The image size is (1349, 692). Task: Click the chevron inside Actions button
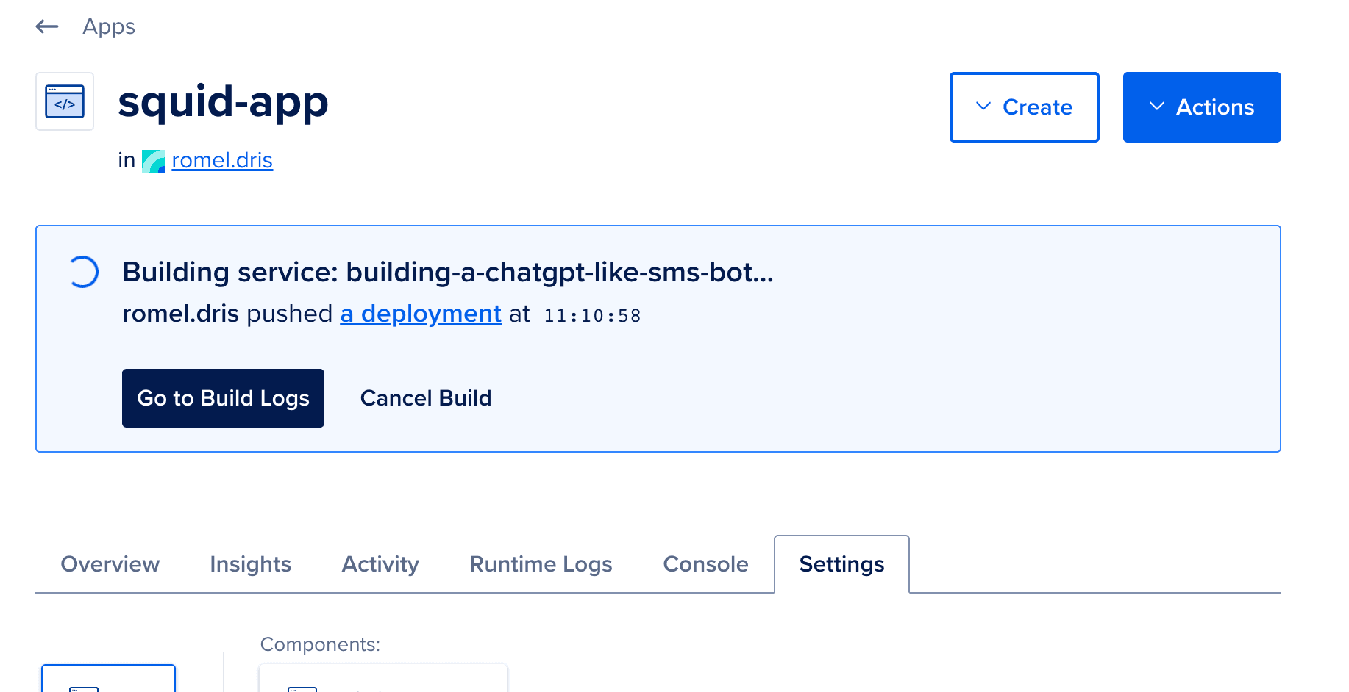[1157, 107]
